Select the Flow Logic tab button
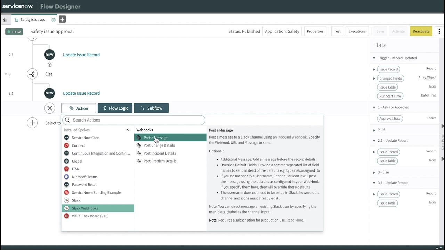445x250 pixels. [x=115, y=108]
